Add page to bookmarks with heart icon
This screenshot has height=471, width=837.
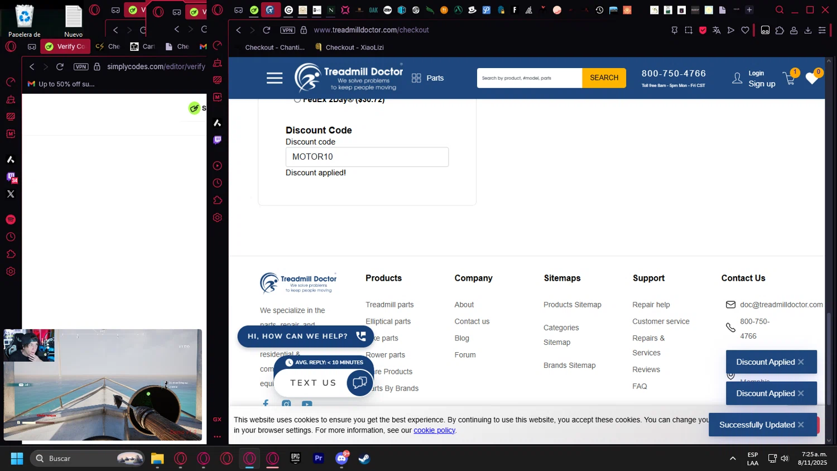pos(745,30)
